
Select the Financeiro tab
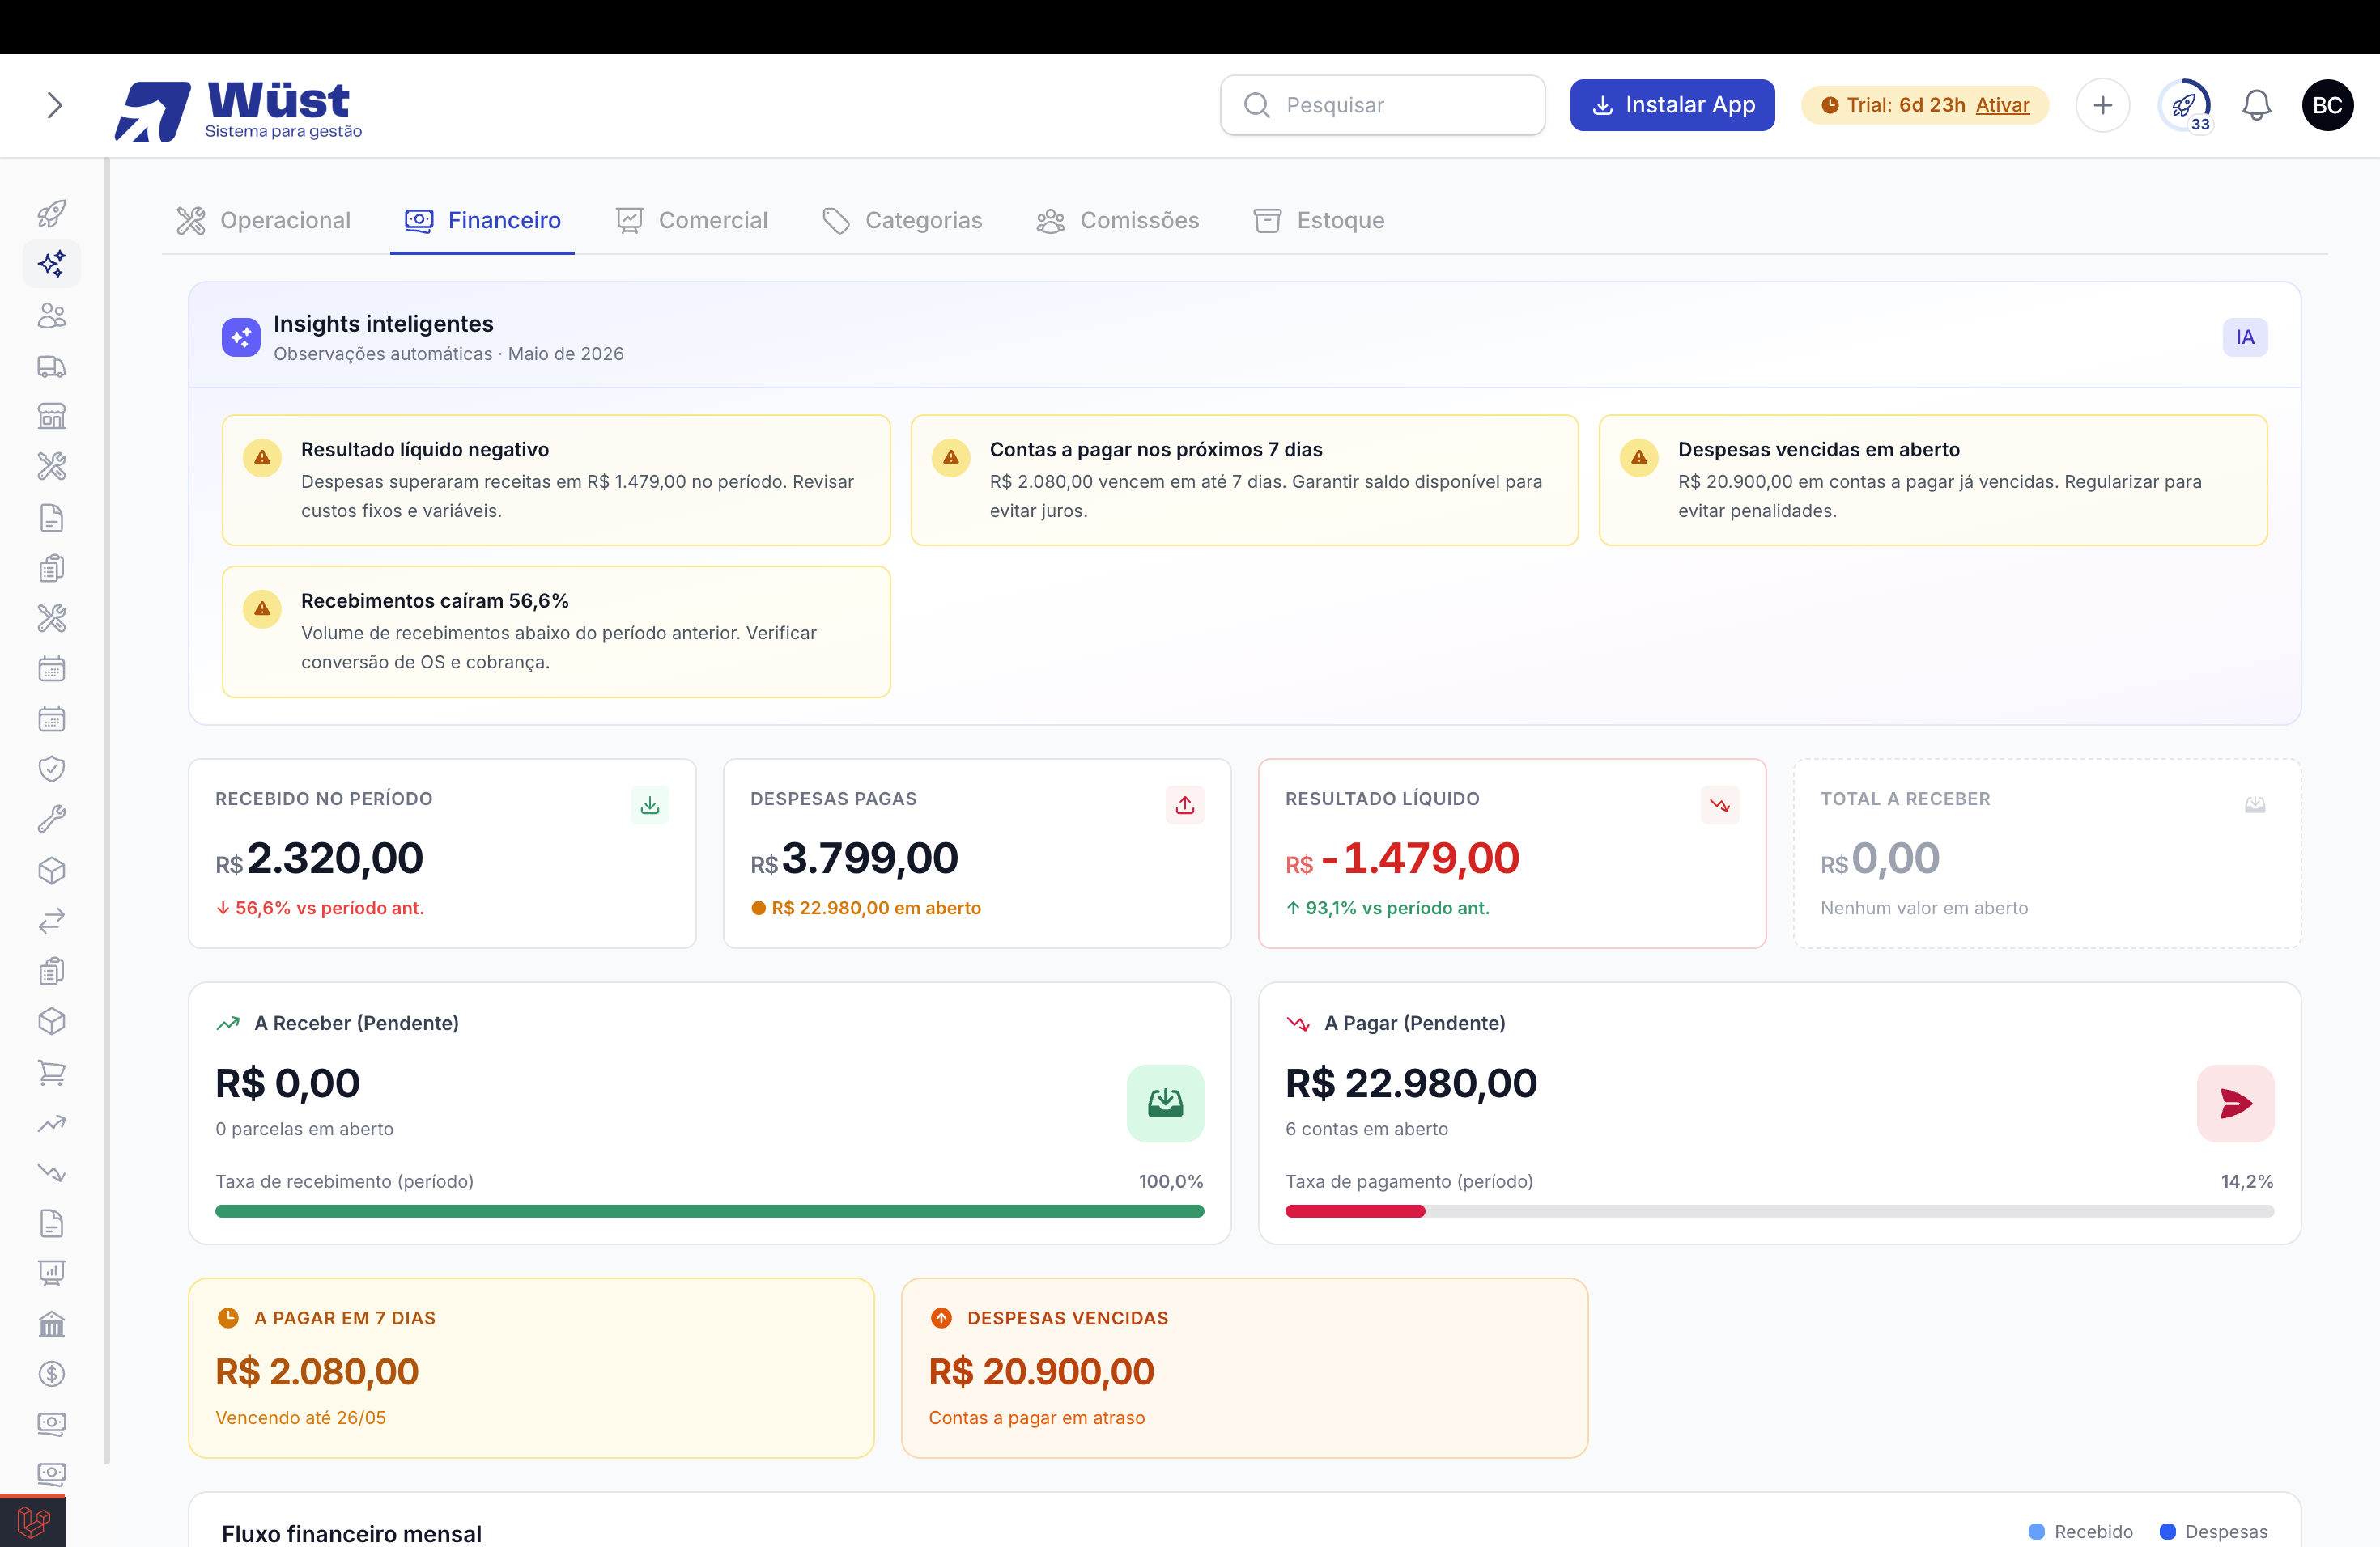(x=482, y=220)
